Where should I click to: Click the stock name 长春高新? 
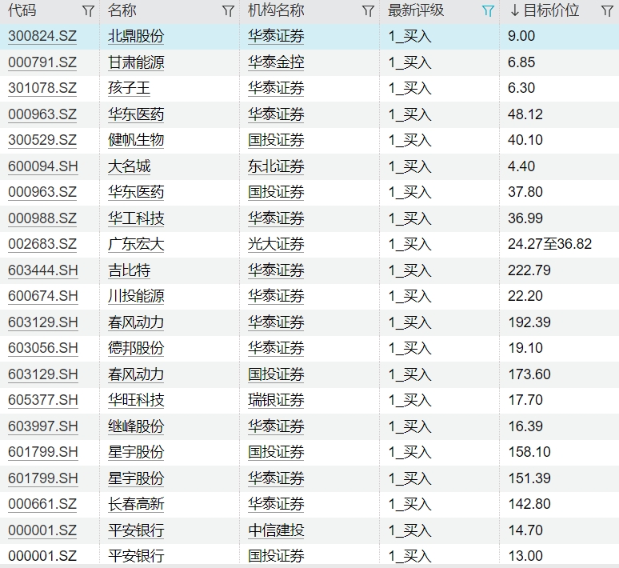click(136, 504)
